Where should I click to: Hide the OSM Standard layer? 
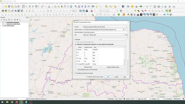(3, 26)
